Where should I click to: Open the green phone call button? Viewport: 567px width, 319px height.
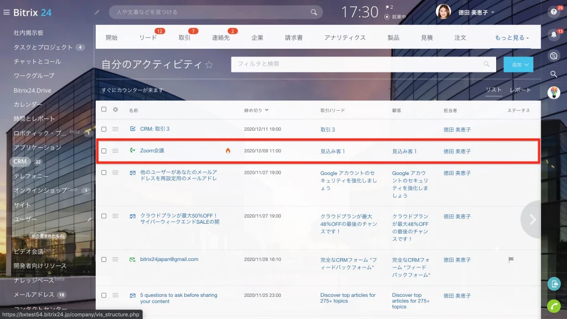pos(554,306)
